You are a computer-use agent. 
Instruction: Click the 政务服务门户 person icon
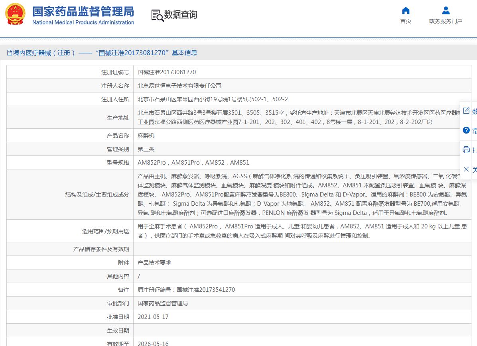pyautogui.click(x=445, y=11)
